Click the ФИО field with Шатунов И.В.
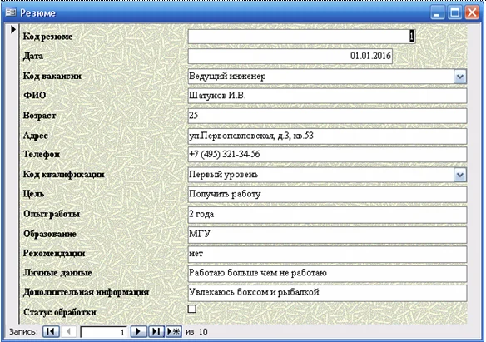This screenshot has height=342, width=486. (327, 96)
